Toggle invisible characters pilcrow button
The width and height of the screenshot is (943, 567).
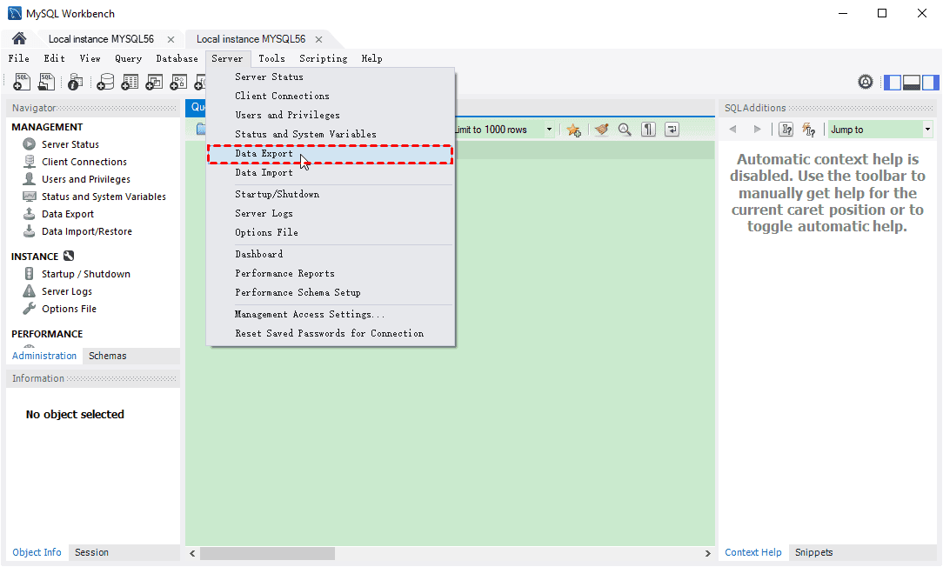(648, 130)
